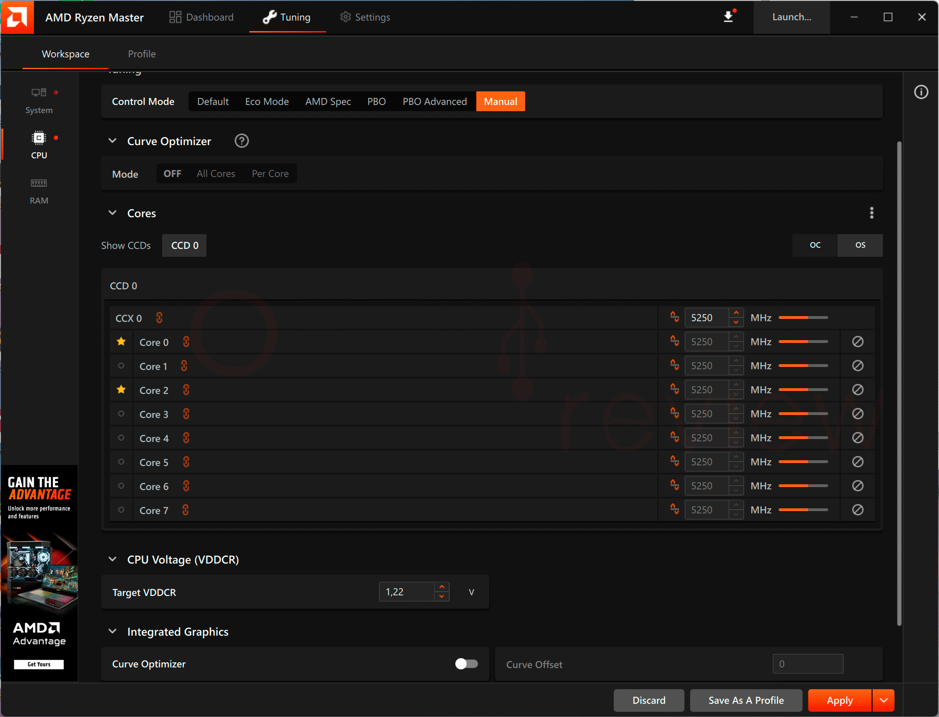Viewport: 939px width, 717px height.
Task: Click the Target VDDCR value field
Action: pos(406,592)
